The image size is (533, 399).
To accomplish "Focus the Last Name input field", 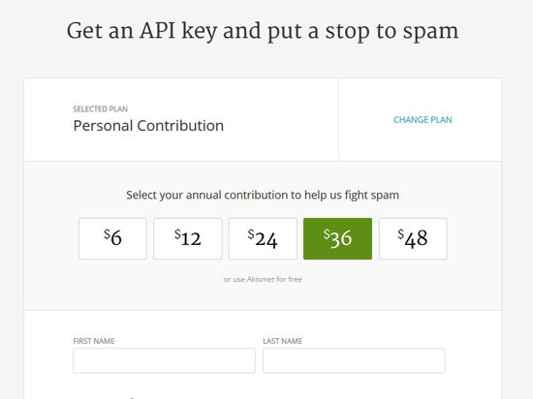I will coord(354,360).
